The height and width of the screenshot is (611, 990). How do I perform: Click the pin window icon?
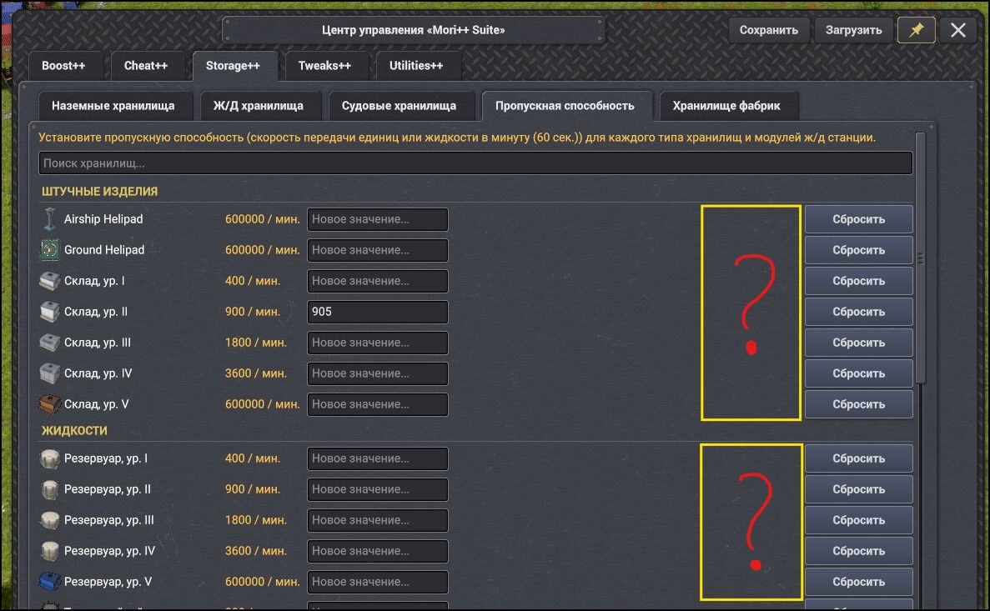916,30
